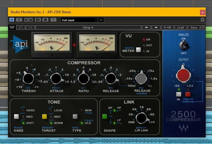Go to previous preset with left arrow

pyautogui.click(x=146, y=28)
